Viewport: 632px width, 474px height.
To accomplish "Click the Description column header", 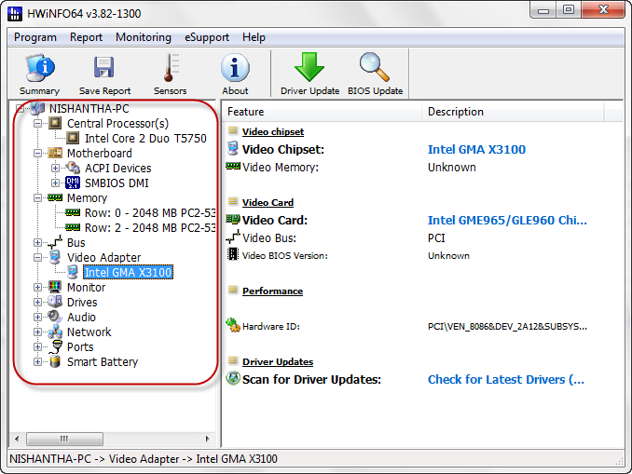I will 513,112.
